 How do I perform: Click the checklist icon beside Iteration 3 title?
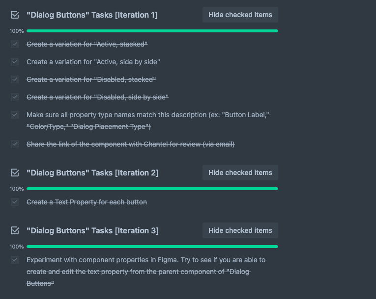[x=15, y=230]
